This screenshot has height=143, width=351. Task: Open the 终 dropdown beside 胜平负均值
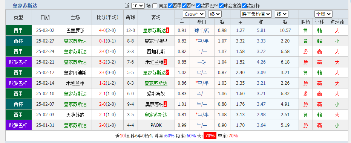[281, 14]
